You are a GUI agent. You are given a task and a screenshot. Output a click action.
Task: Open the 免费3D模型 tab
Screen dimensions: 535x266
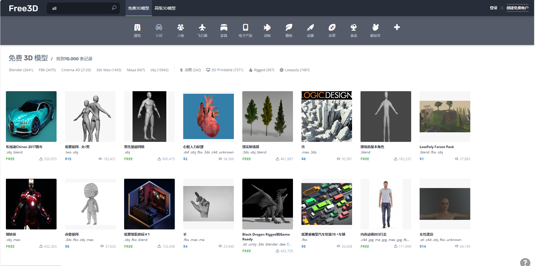coord(138,8)
